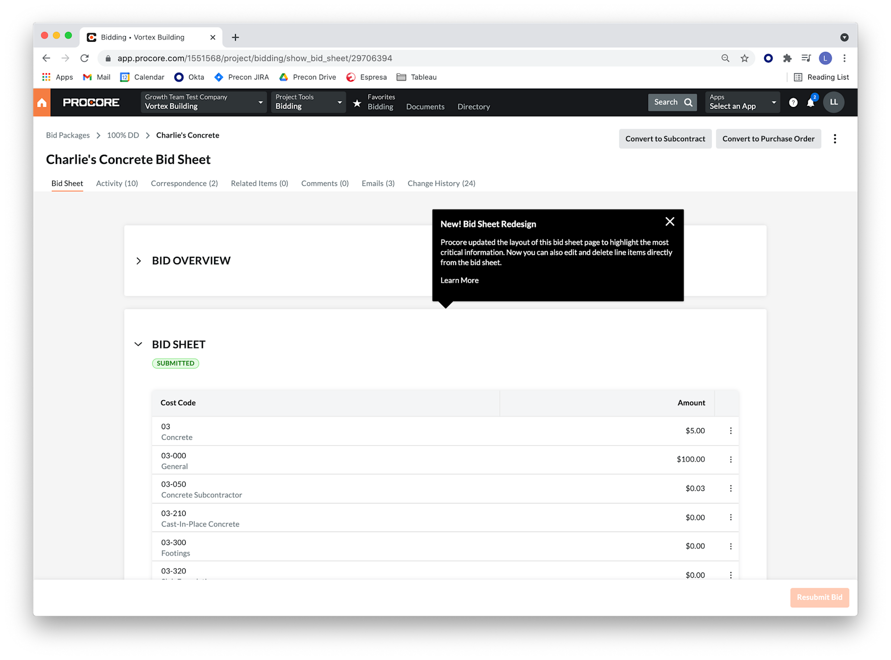Open the Precon JIRA bookmark

coord(241,77)
